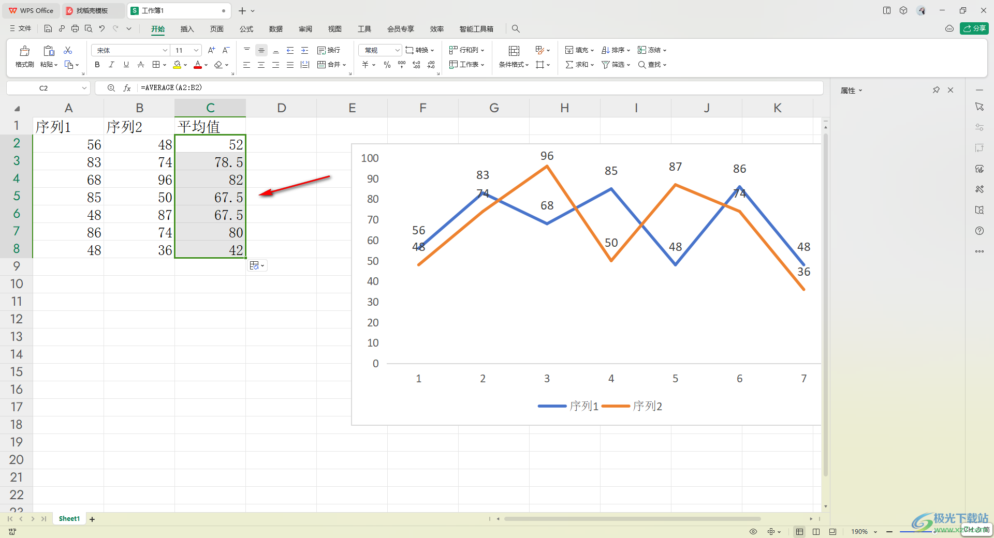Open the font name dropdown

point(165,50)
